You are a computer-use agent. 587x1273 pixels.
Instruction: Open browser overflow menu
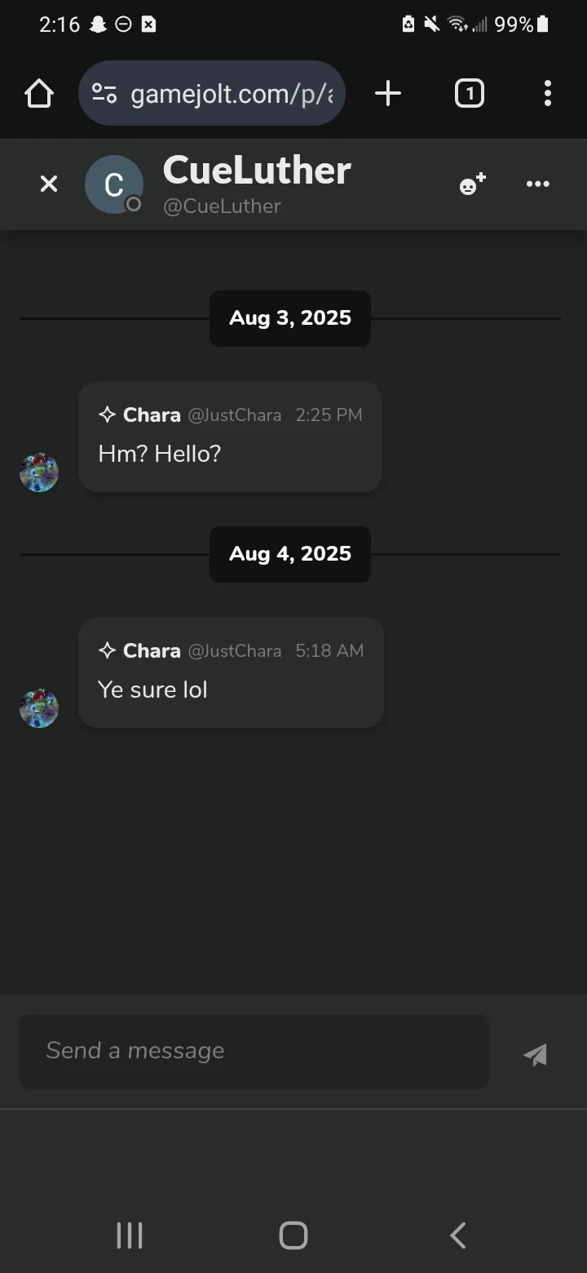(548, 94)
